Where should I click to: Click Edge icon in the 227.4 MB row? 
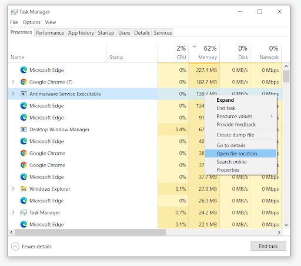click(x=24, y=70)
